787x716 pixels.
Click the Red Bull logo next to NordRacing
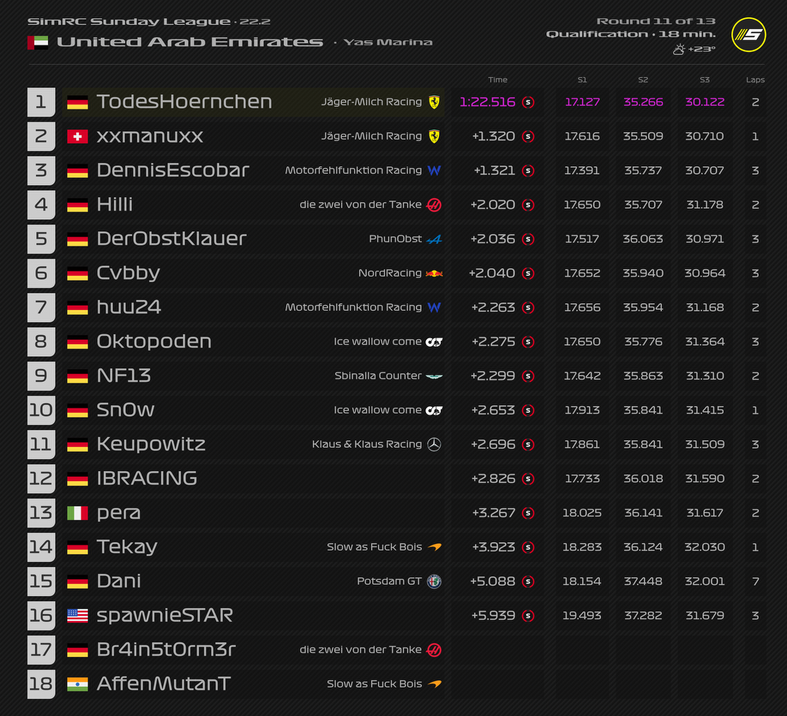tap(434, 273)
